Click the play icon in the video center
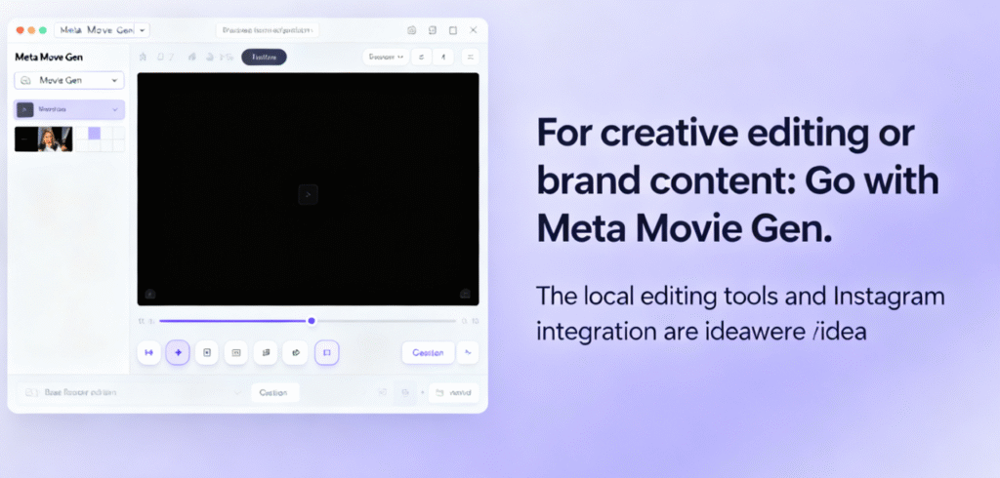The image size is (1000, 478). pyautogui.click(x=308, y=195)
